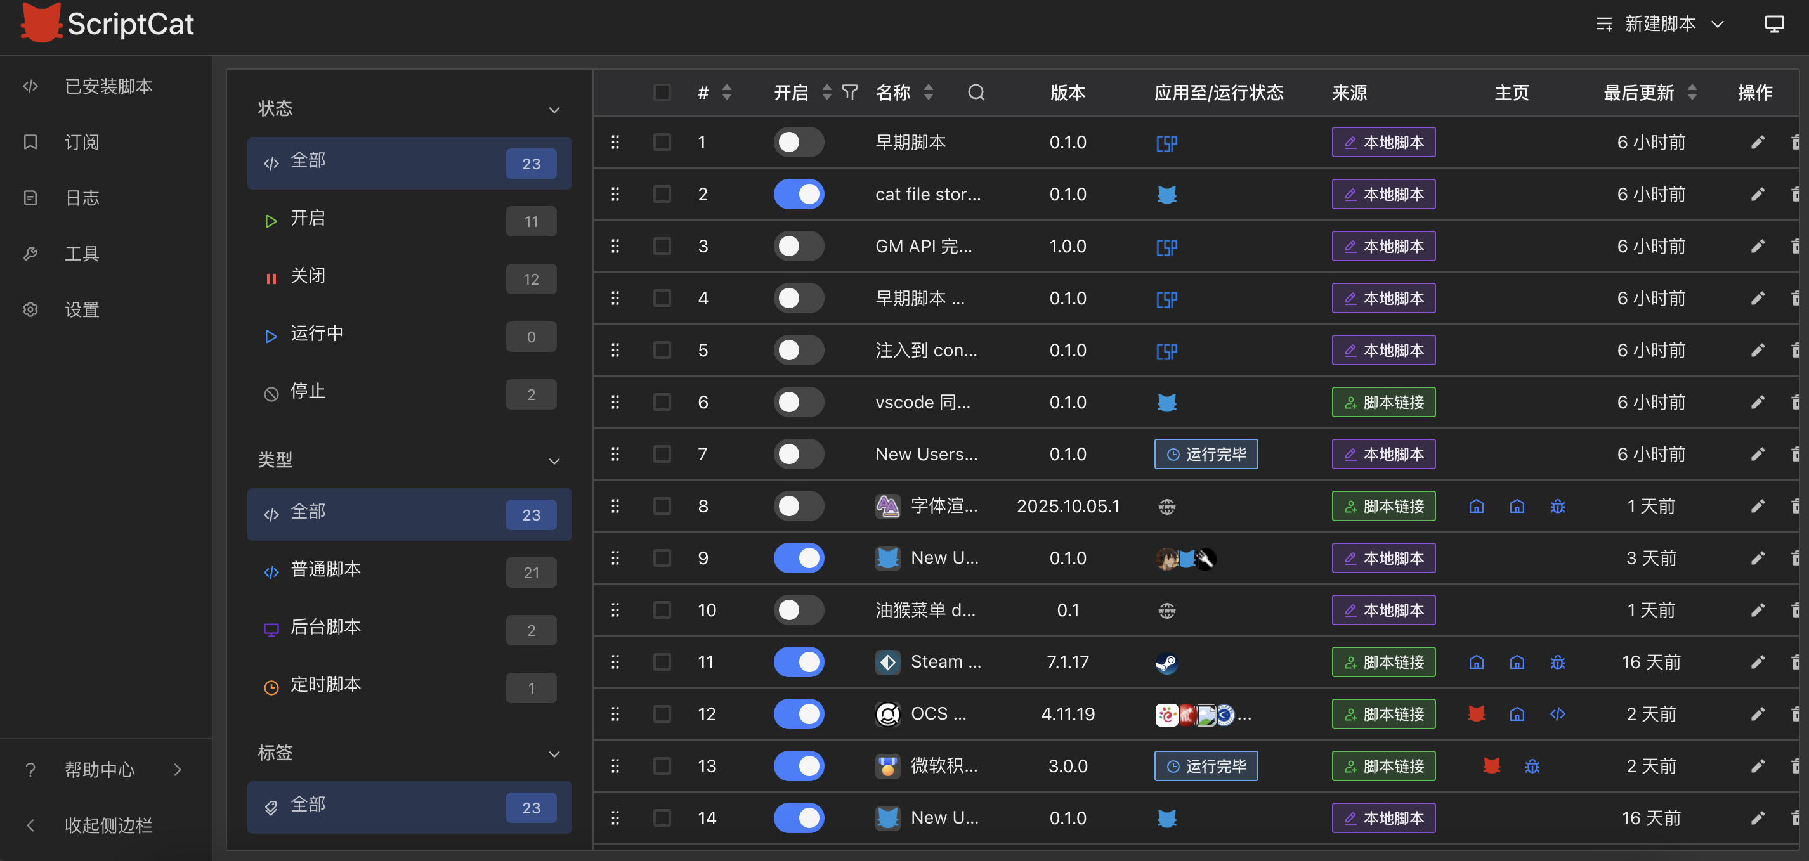The height and width of the screenshot is (861, 1809).
Task: Click 运行完毕 status button in row 7
Action: coord(1205,455)
